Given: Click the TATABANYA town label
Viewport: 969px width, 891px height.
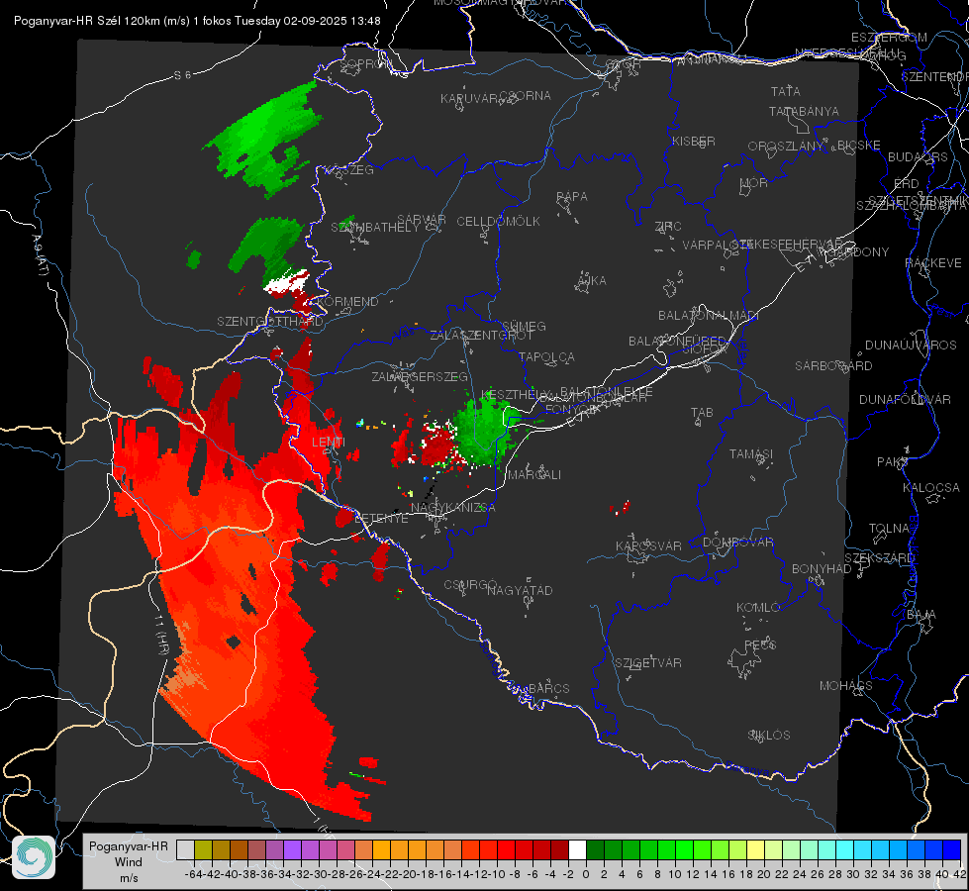Looking at the screenshot, I should [804, 111].
